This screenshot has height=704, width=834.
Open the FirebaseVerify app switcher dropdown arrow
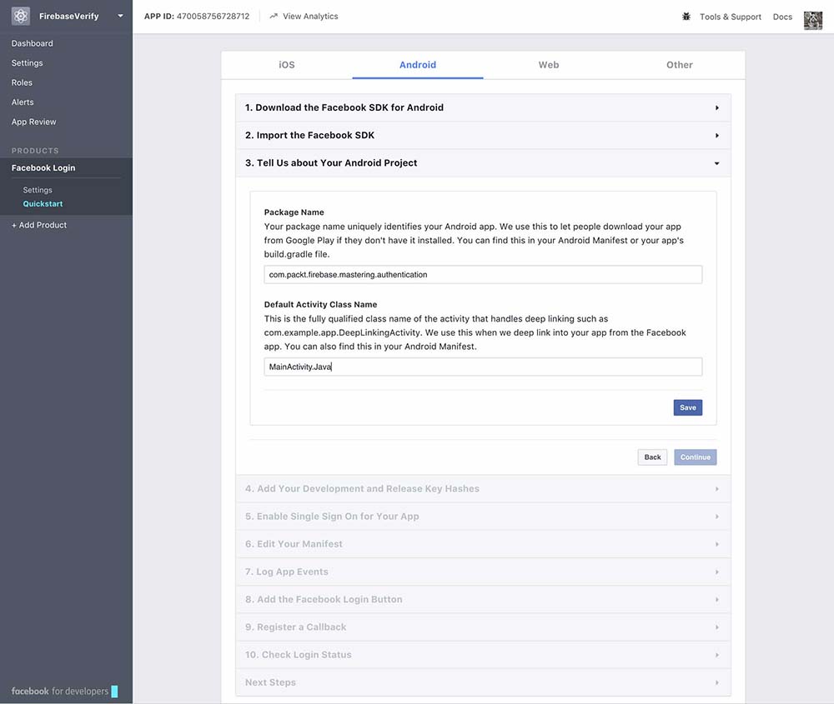121,16
